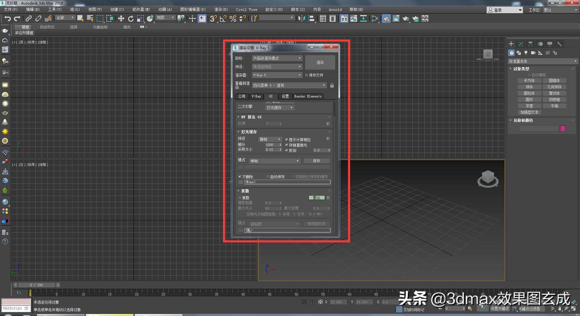
Task: Activate Bind to Space Warp tool
Action: tap(48, 19)
